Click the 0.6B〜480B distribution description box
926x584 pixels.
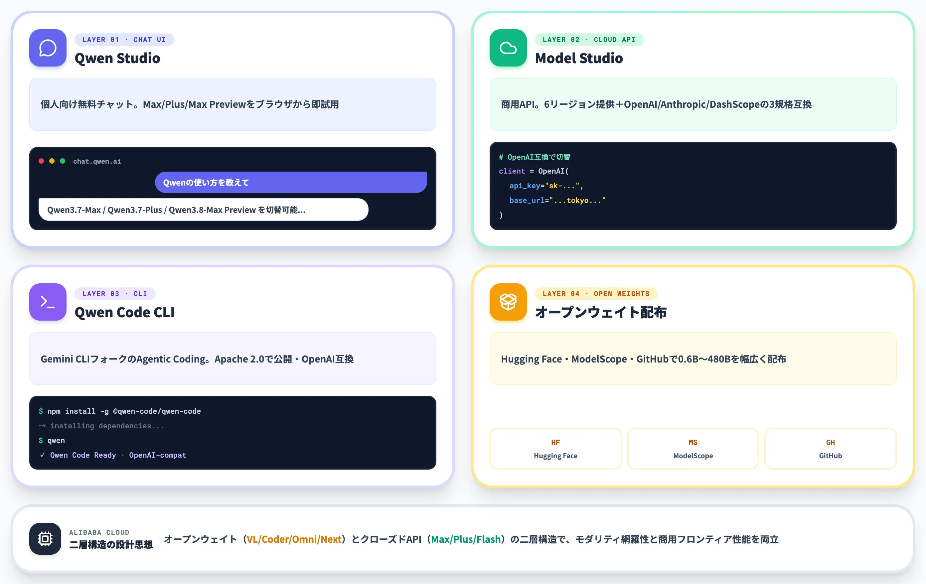[x=693, y=359]
